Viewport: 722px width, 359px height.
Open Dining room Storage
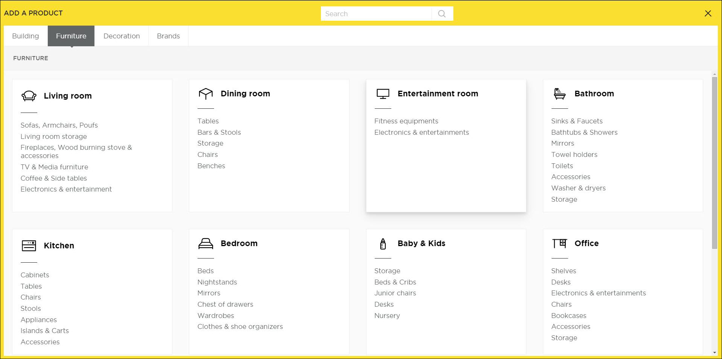click(210, 143)
